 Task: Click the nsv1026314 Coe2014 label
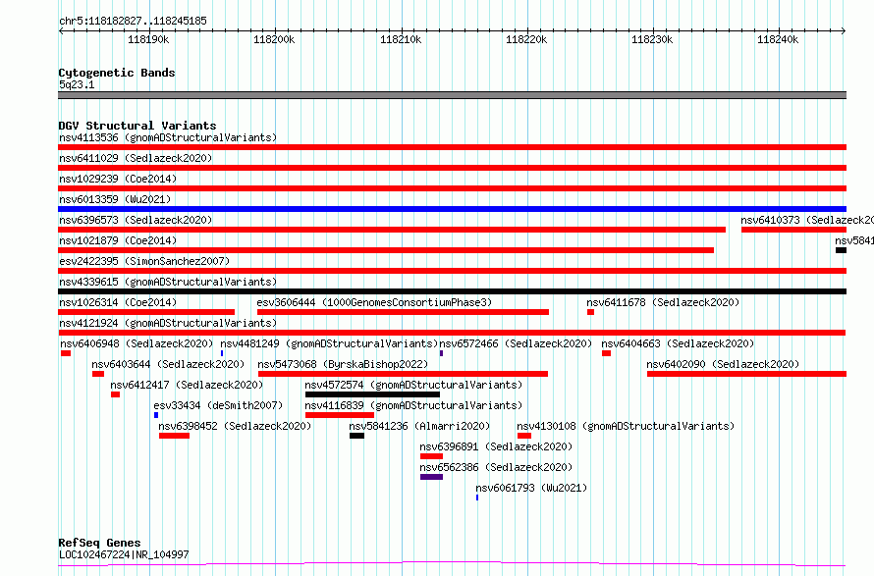[x=118, y=302]
